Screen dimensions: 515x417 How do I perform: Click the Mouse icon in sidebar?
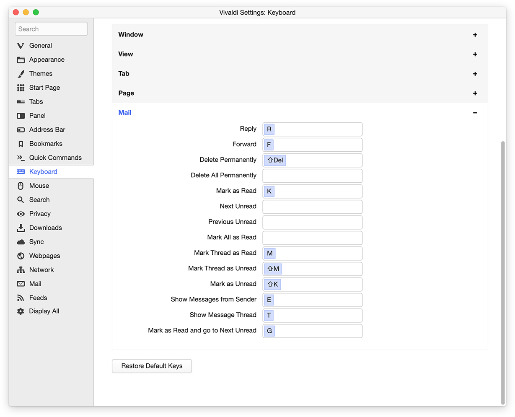21,186
